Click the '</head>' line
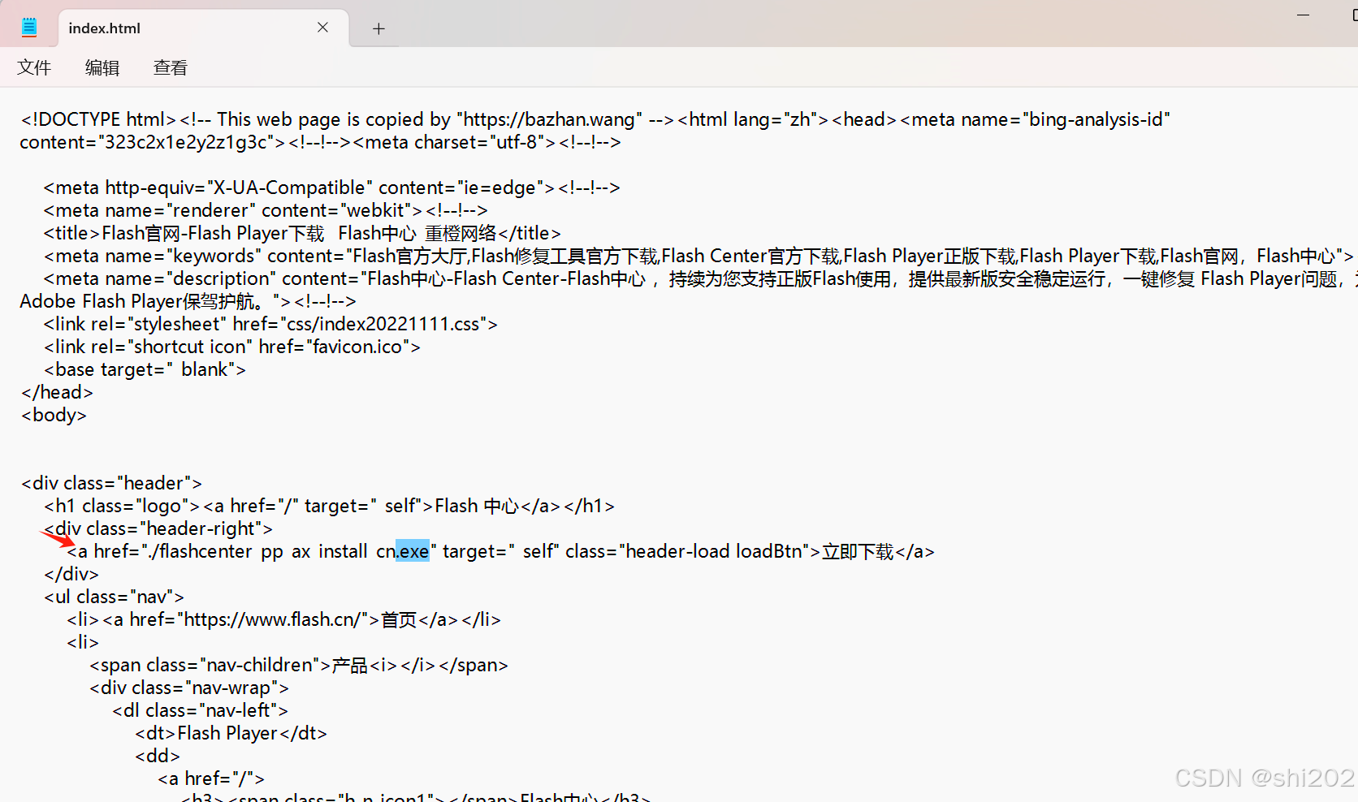The width and height of the screenshot is (1358, 802). pyautogui.click(x=57, y=392)
